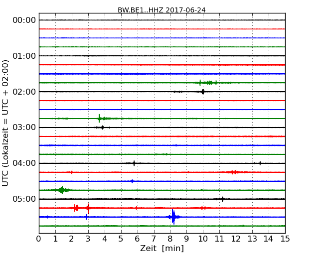Click the x-axis tick label 10
Viewport: 324px width, 259px height.
pyautogui.click(x=203, y=239)
